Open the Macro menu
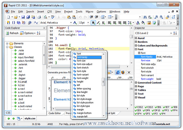 click(89, 11)
